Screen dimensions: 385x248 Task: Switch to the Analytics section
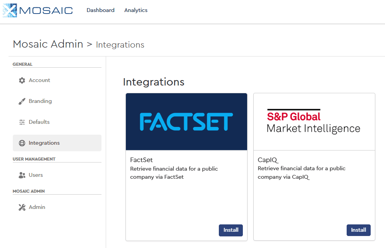136,10
